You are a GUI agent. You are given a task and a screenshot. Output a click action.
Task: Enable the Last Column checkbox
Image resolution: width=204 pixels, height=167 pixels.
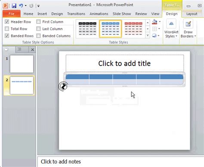tap(38, 29)
